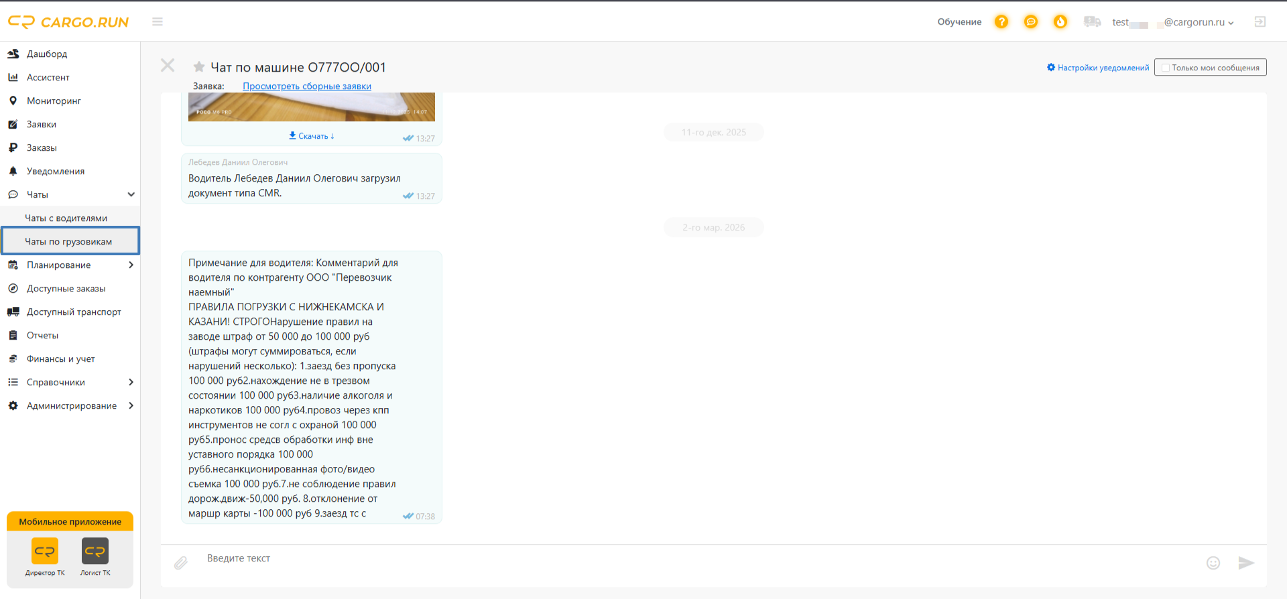The image size is (1287, 599).
Task: Open Уведомления in the sidebar
Action: tap(56, 171)
